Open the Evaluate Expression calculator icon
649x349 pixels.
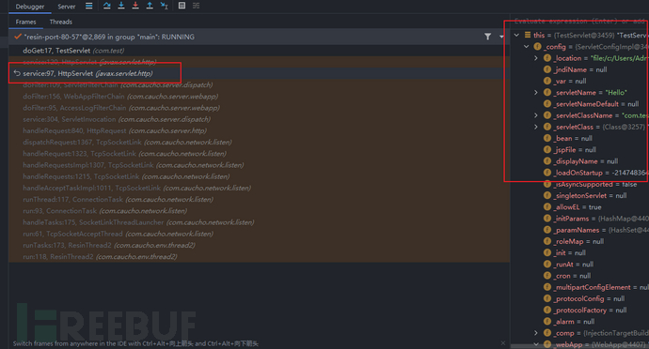pyautogui.click(x=182, y=6)
